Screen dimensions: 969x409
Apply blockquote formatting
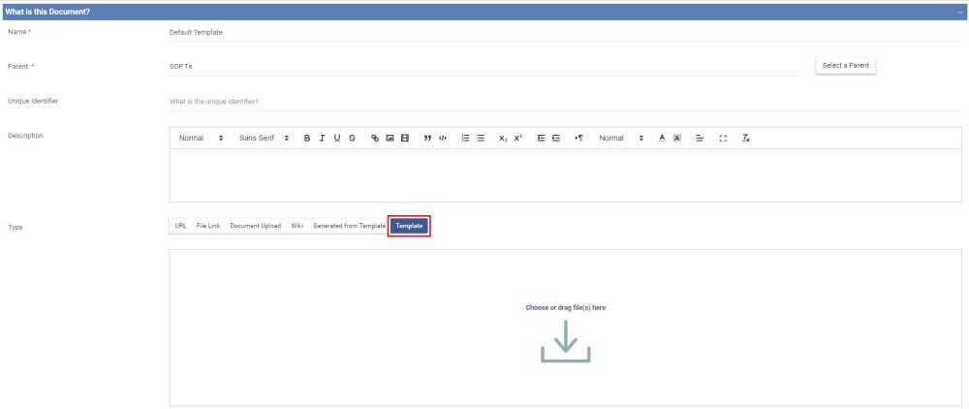tap(427, 139)
